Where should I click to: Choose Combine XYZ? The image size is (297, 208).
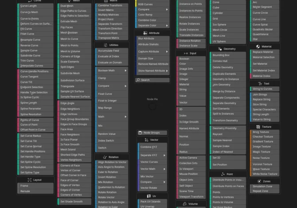tap(152, 147)
